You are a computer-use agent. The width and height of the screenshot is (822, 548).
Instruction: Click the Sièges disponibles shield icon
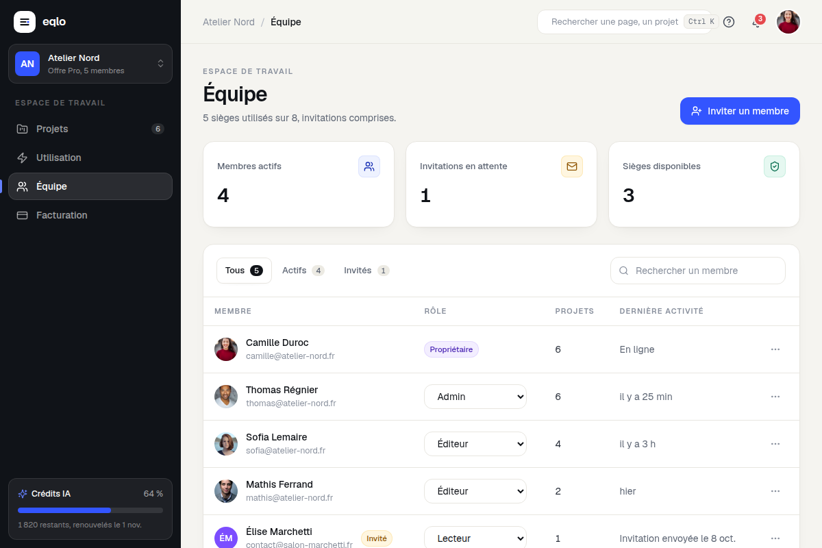point(775,166)
